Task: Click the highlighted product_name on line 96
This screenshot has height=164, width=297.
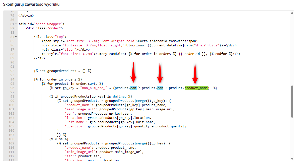Action: click(196, 88)
